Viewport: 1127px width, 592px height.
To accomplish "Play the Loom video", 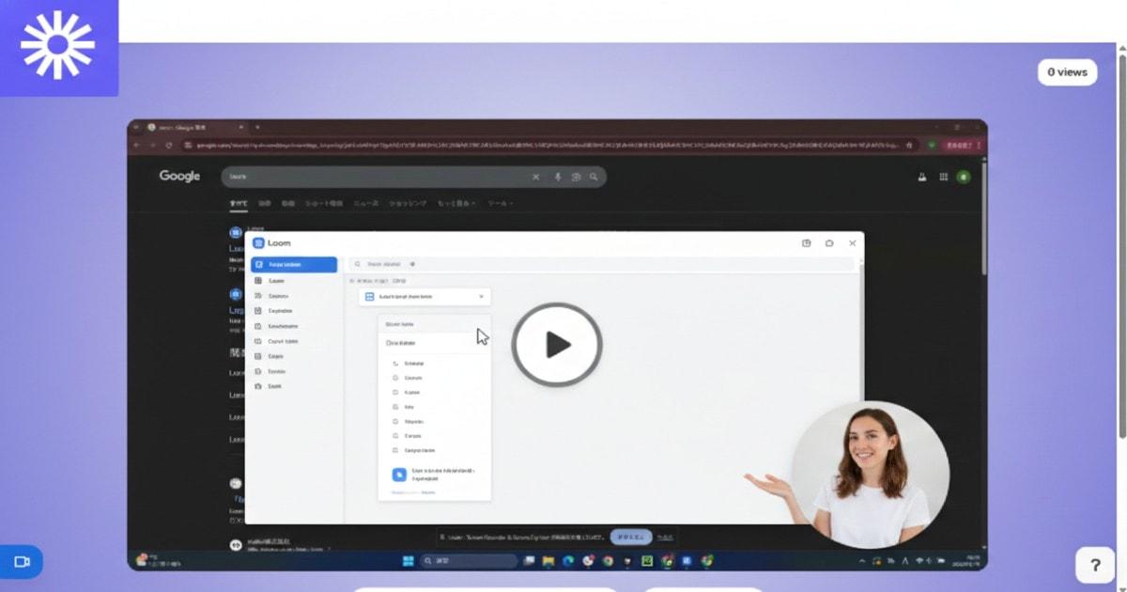I will [557, 345].
